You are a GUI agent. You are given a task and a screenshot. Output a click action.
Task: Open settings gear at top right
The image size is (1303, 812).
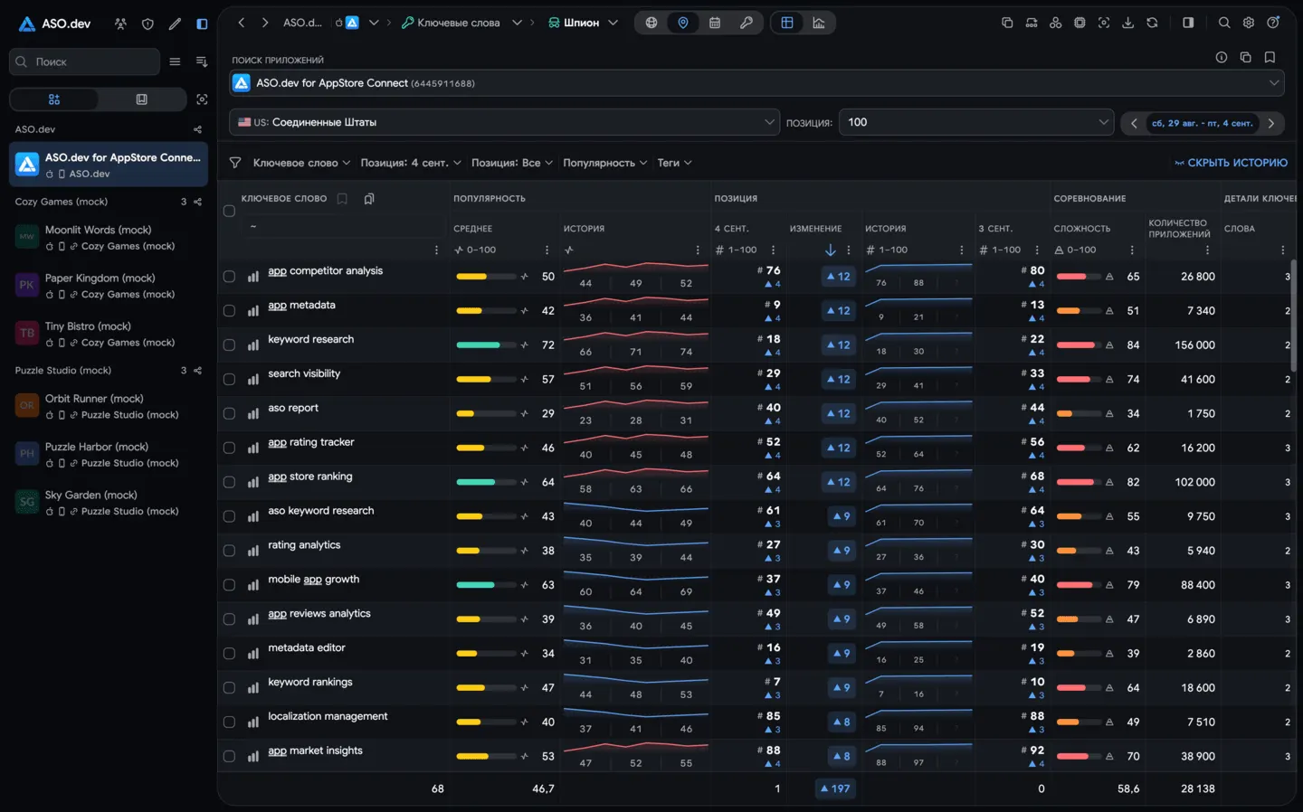[x=1249, y=23]
